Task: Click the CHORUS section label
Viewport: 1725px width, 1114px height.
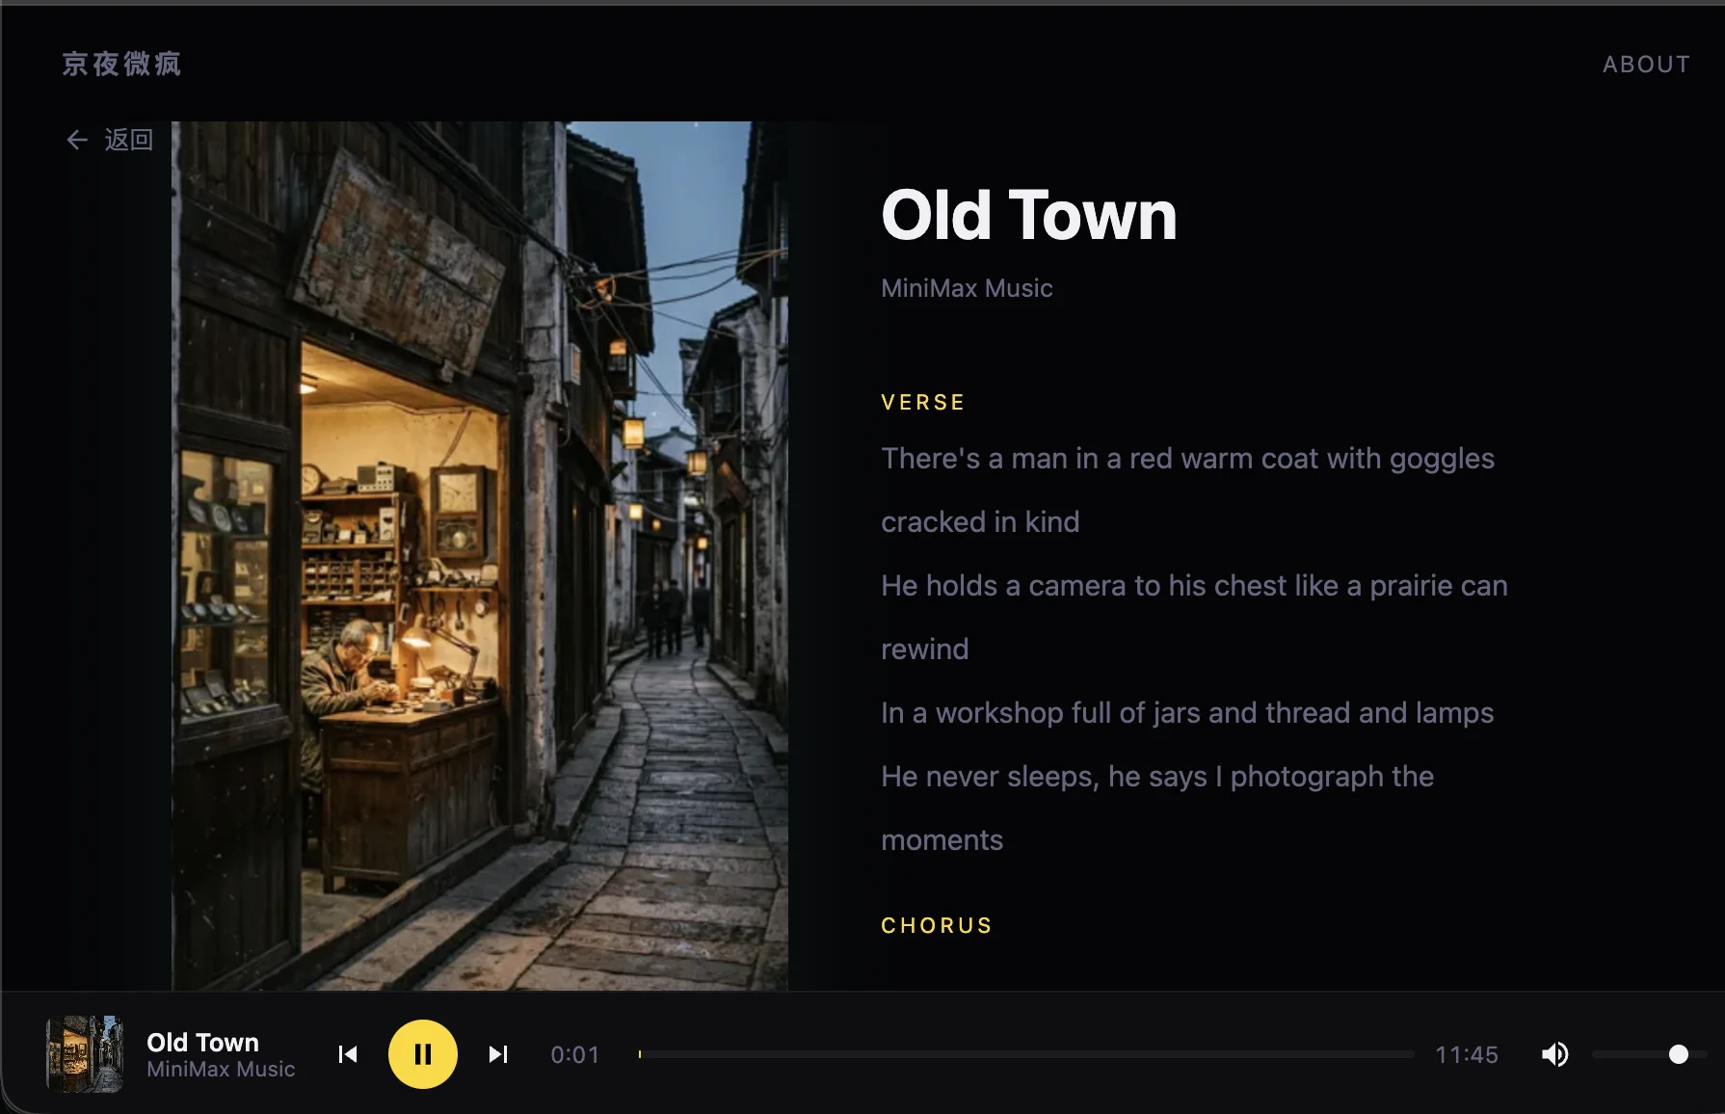Action: [936, 926]
